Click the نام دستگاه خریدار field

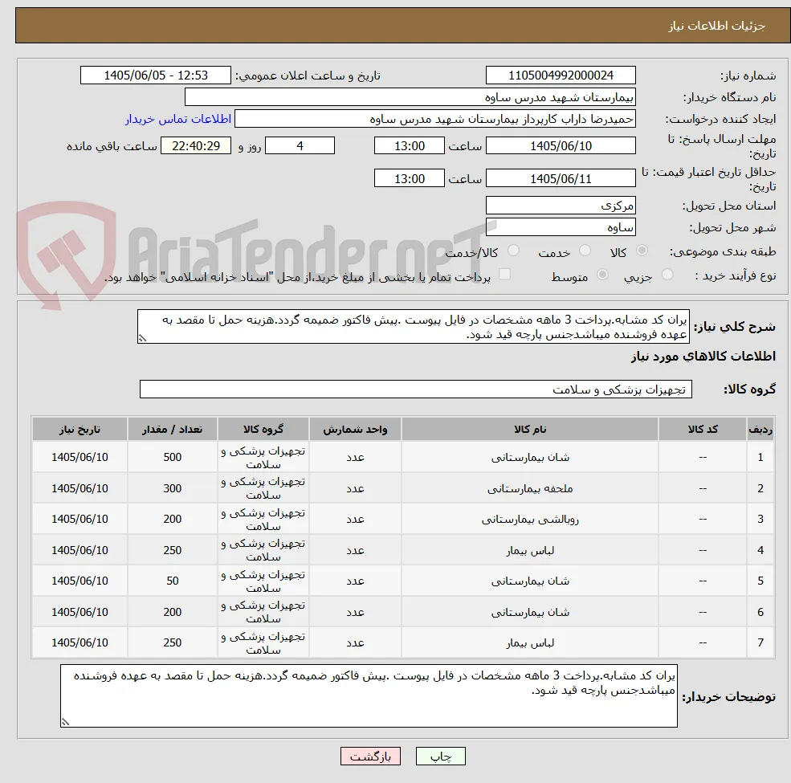[x=410, y=97]
